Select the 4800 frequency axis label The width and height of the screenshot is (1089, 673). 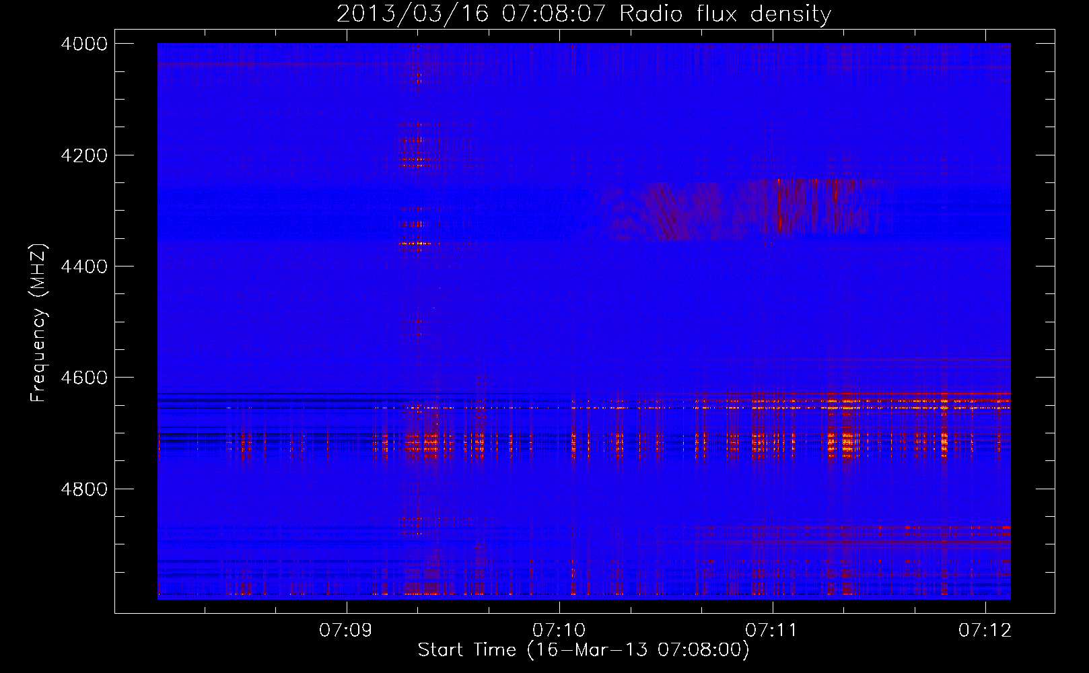(x=84, y=489)
